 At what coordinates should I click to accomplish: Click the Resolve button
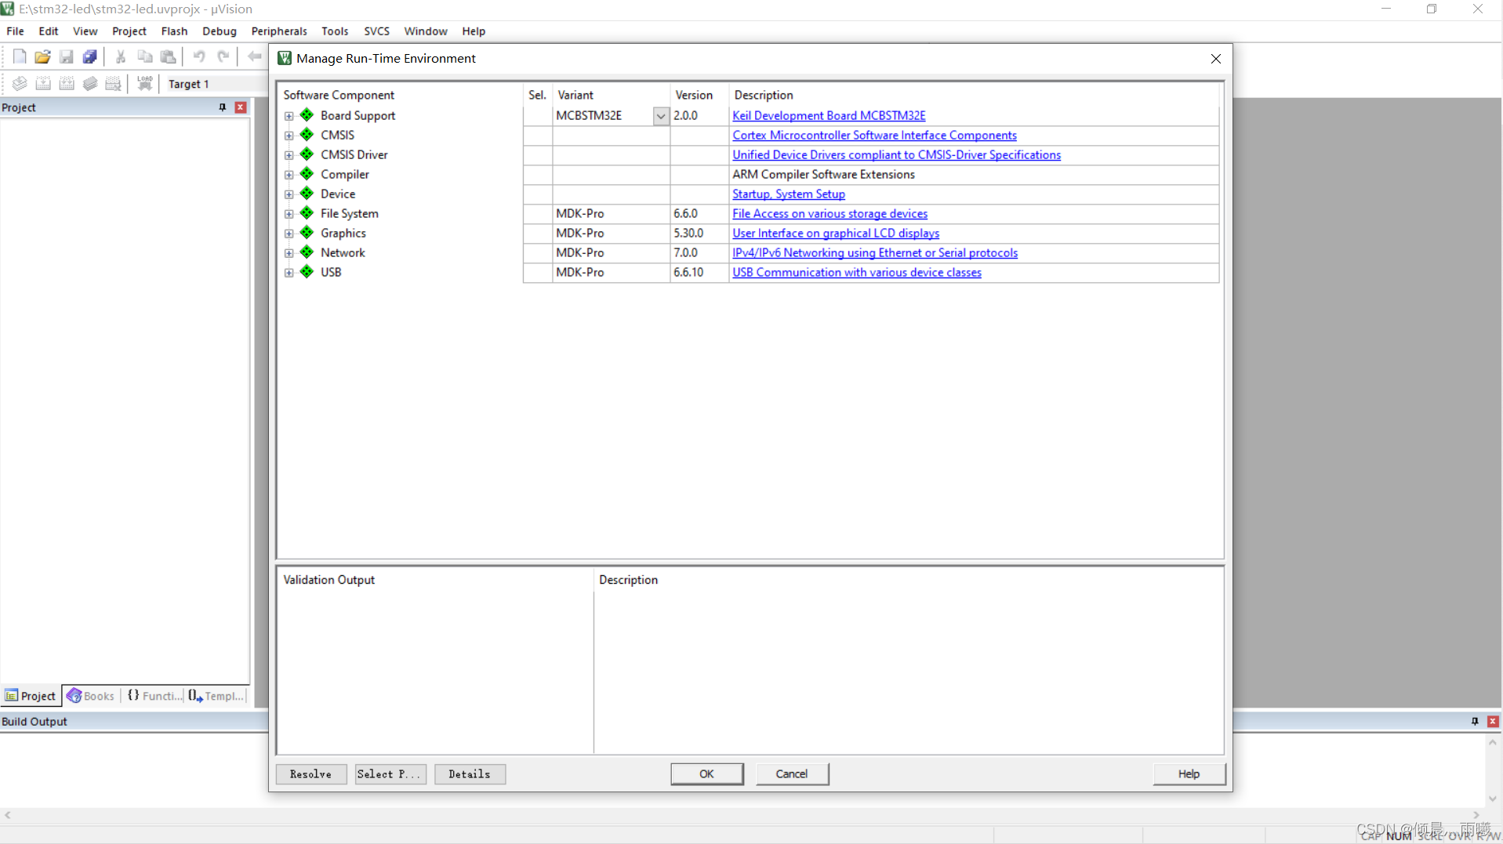[310, 774]
